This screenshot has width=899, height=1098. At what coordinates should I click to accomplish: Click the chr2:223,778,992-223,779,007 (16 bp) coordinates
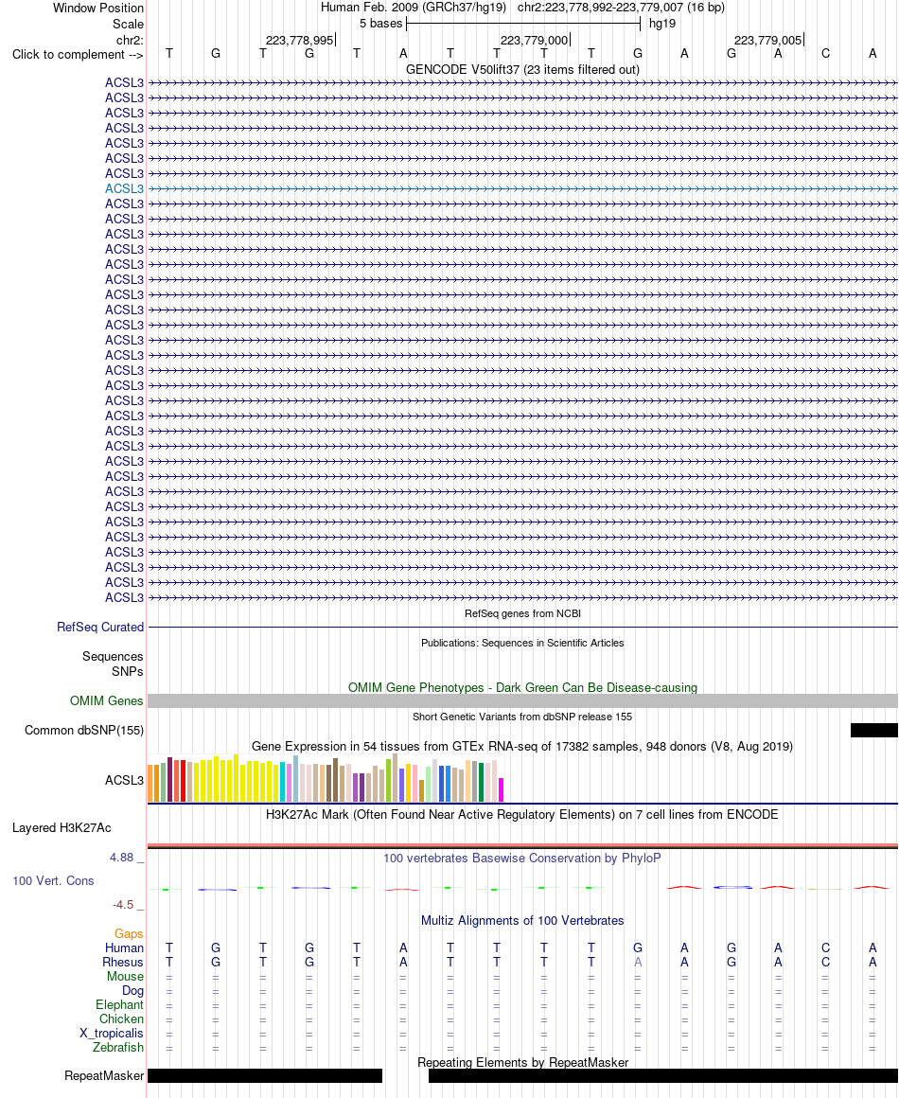(621, 8)
